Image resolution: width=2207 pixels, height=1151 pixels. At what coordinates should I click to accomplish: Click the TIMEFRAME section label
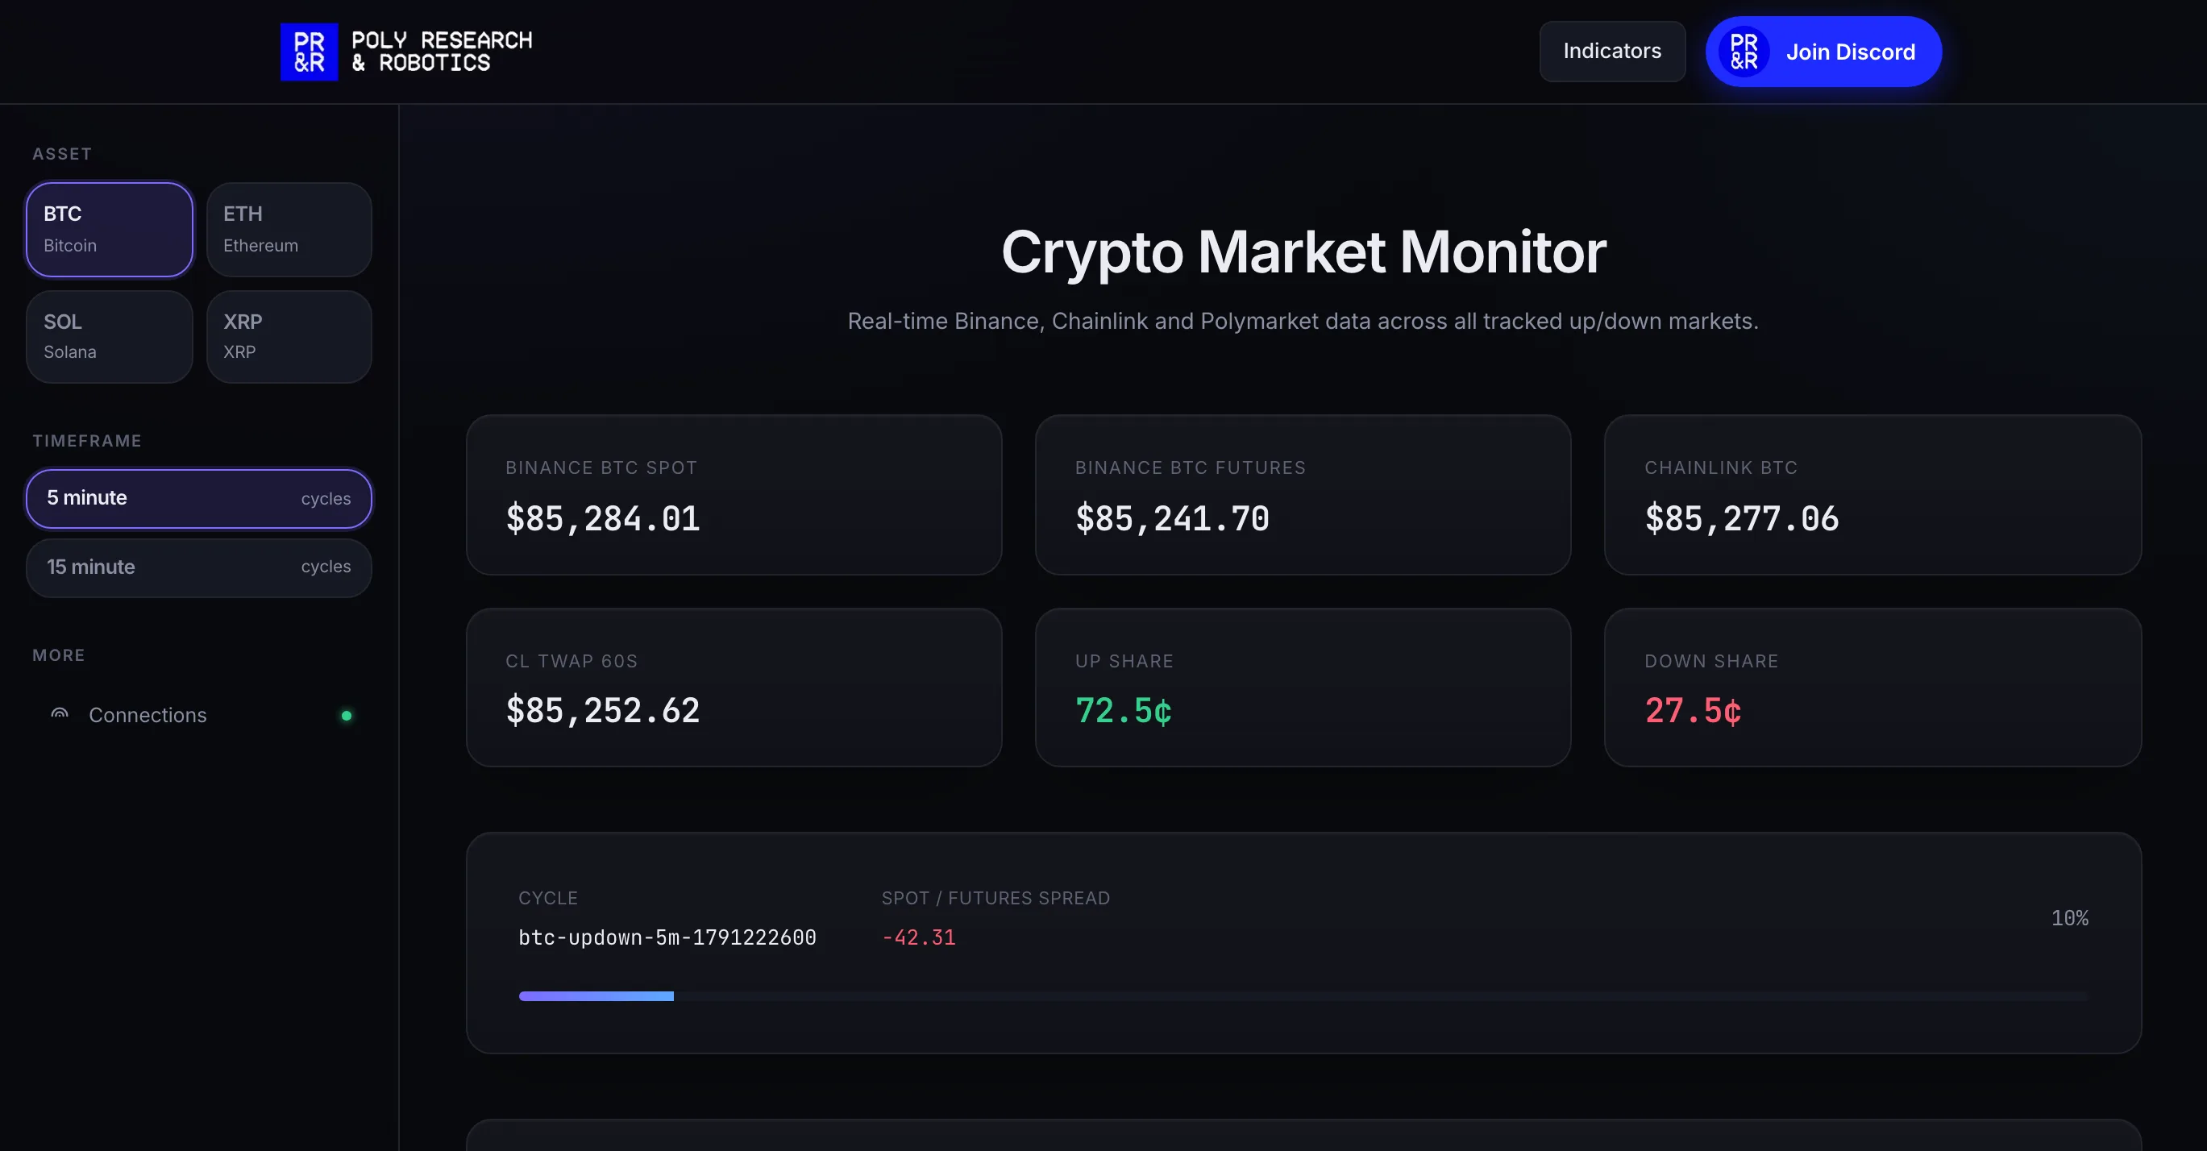86,441
